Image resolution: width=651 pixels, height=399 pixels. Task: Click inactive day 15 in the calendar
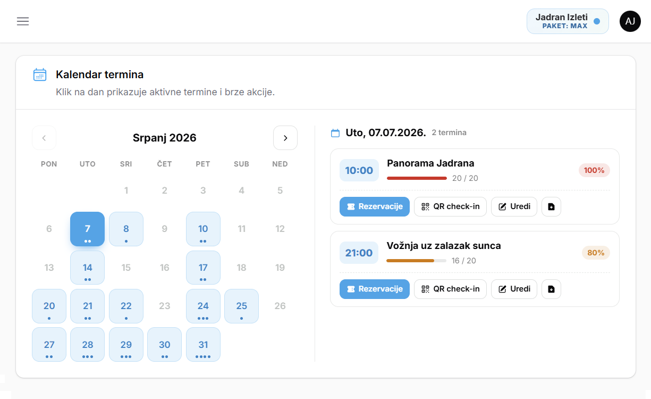(126, 268)
